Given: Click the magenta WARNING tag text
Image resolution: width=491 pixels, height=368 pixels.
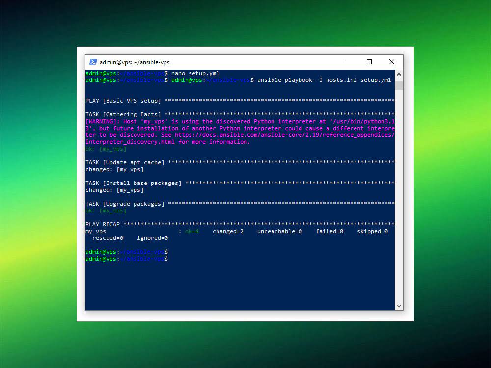Looking at the screenshot, I should pos(100,121).
